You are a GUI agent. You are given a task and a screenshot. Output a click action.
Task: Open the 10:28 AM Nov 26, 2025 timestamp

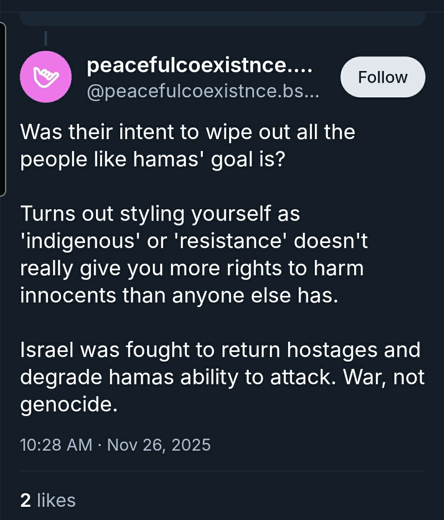tap(115, 445)
